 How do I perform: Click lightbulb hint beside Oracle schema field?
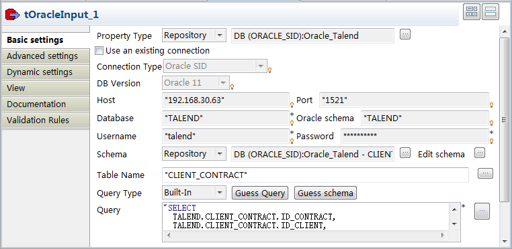point(491,122)
